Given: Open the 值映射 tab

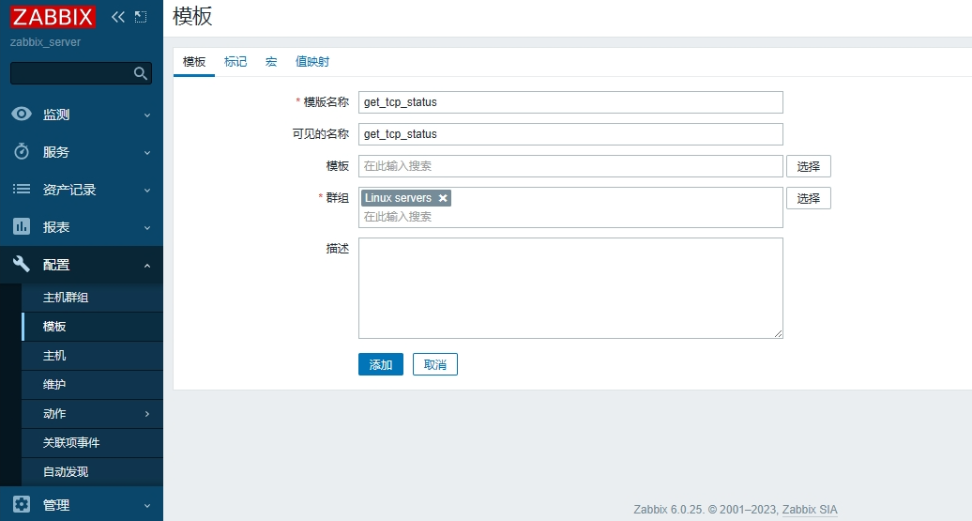Looking at the screenshot, I should point(312,62).
